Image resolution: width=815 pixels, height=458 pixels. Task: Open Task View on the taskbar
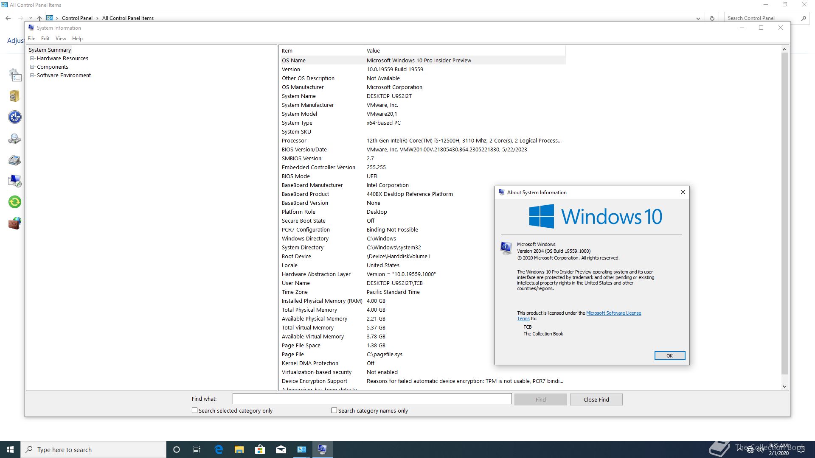click(x=197, y=450)
